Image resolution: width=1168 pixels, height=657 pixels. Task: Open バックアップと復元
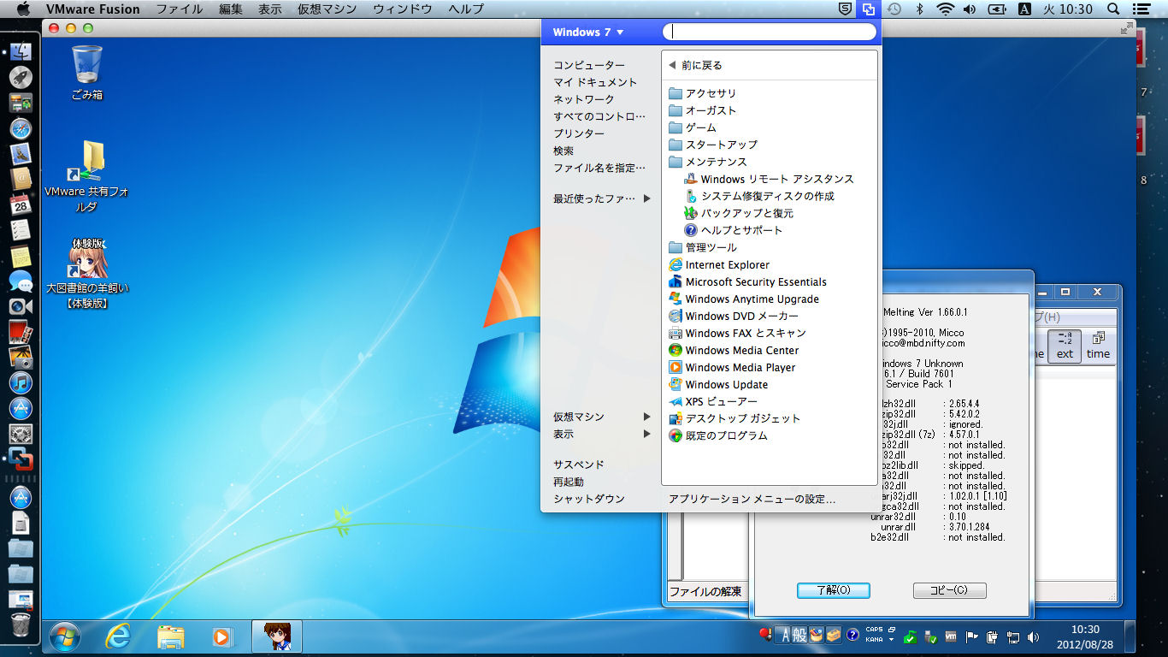pos(739,213)
